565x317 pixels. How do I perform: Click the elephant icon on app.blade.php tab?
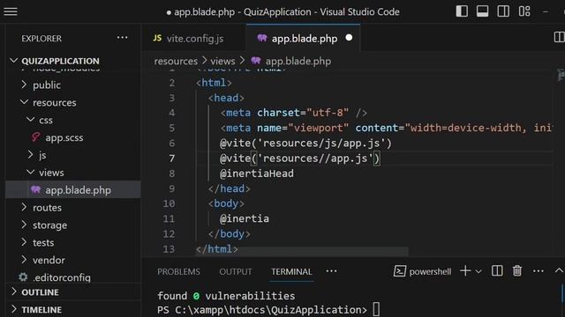pos(262,38)
